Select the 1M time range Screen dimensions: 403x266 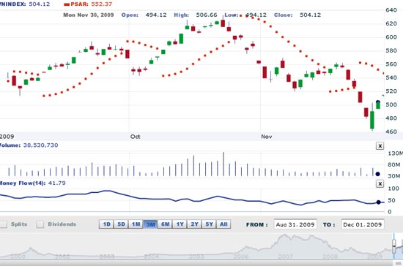point(136,224)
